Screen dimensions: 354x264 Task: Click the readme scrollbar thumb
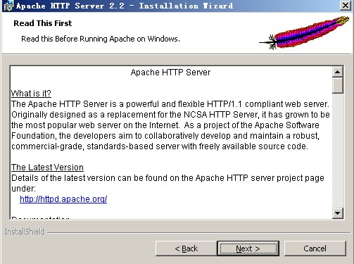[x=338, y=85]
